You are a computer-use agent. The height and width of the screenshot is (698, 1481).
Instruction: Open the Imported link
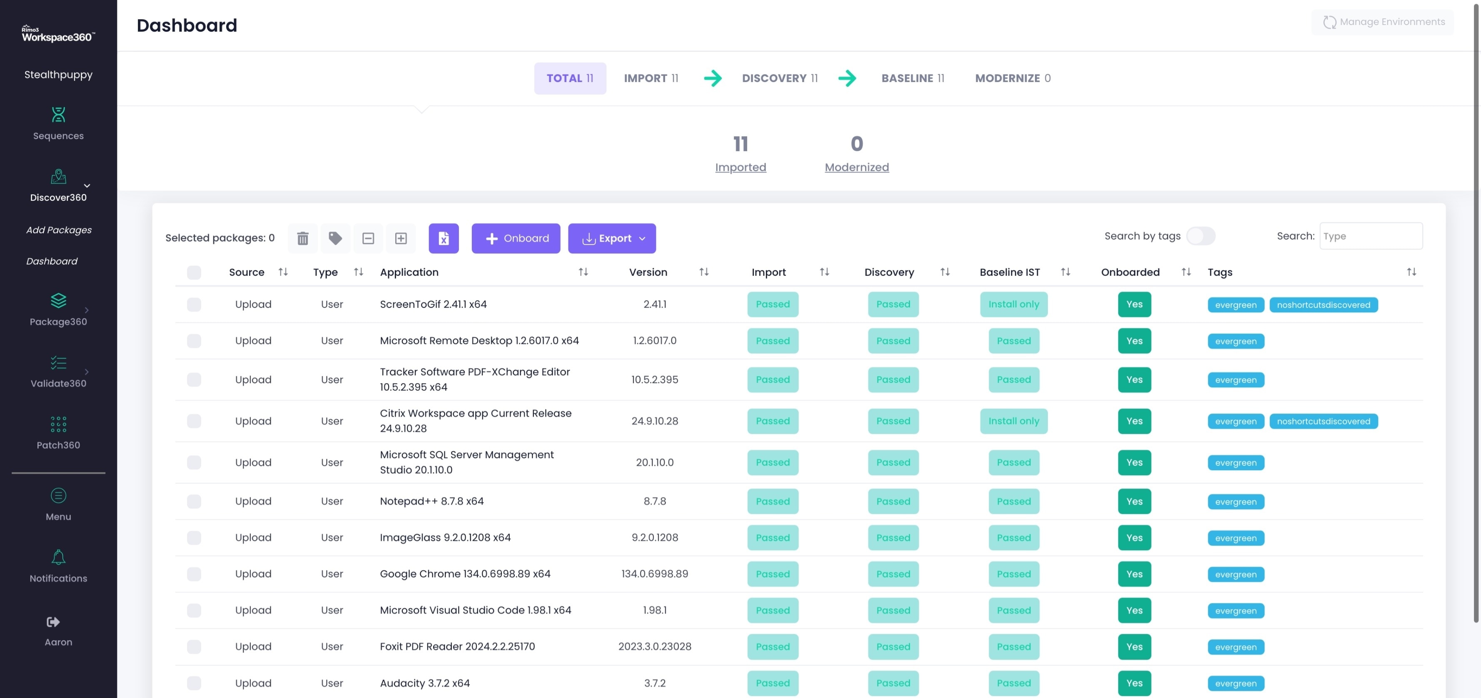[x=740, y=167]
